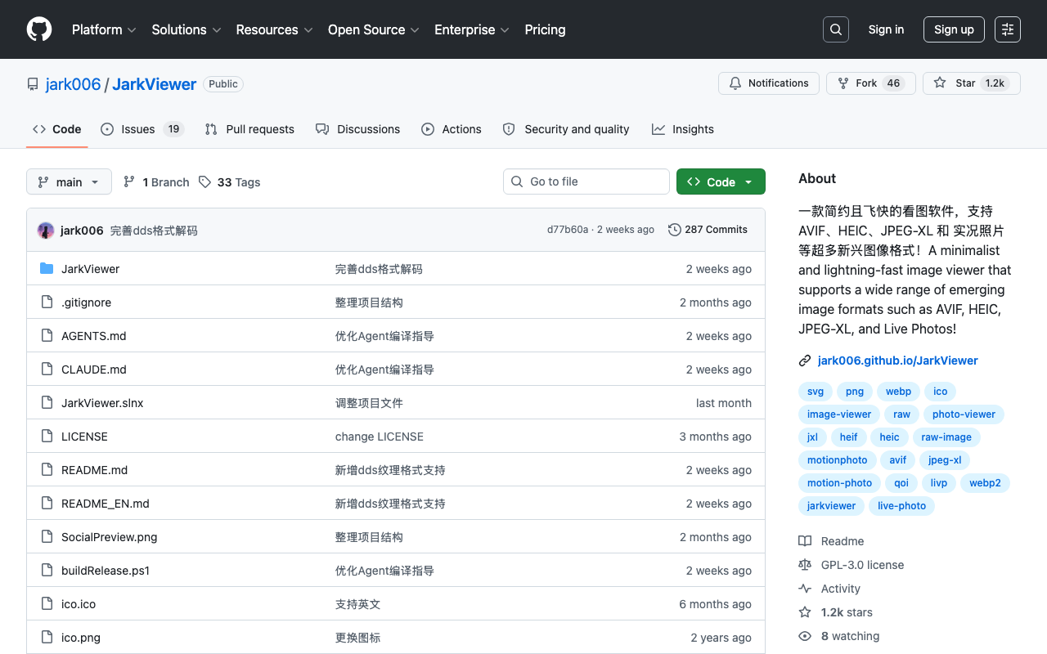Click the JarkViewer folder icon
Screen dimensions: 1047x654
coord(47,269)
